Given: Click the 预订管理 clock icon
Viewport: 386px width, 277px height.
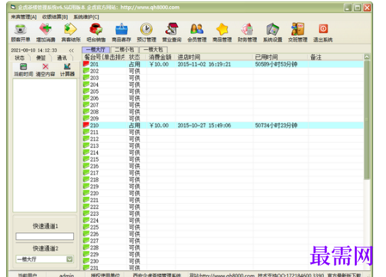Looking at the screenshot, I should (x=147, y=33).
